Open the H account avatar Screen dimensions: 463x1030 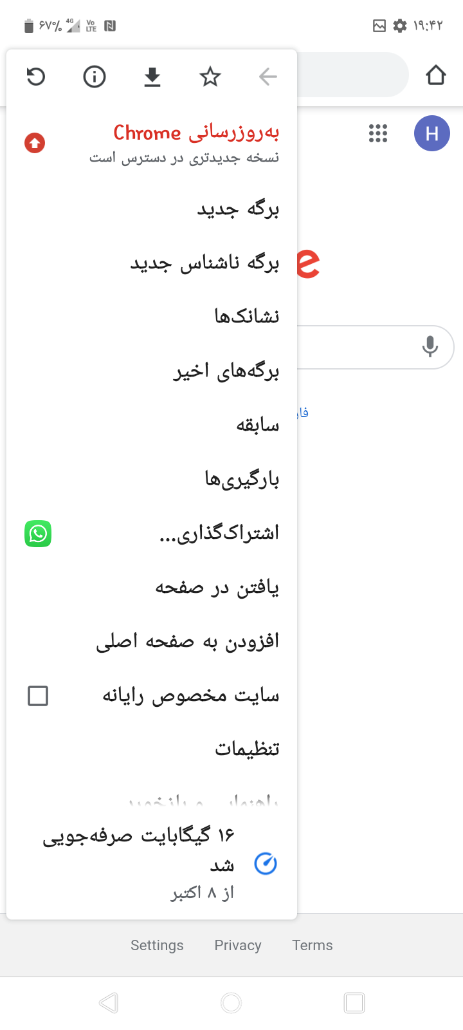432,133
